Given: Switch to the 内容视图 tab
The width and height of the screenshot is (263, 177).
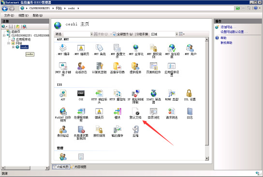Looking at the screenshot, I should (x=78, y=167).
